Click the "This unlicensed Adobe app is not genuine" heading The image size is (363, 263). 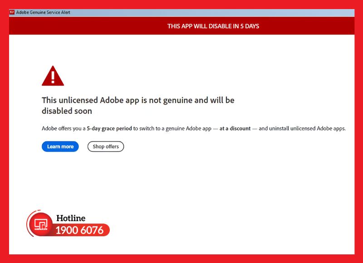click(138, 106)
